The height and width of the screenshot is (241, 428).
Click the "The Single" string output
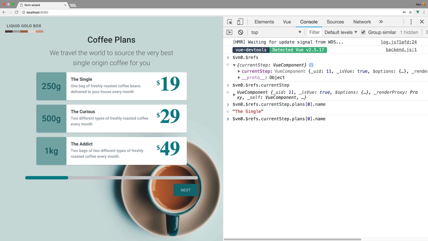(x=248, y=111)
